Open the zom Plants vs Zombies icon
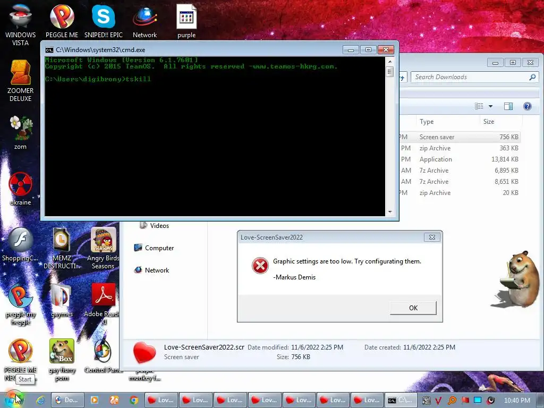 pos(20,132)
